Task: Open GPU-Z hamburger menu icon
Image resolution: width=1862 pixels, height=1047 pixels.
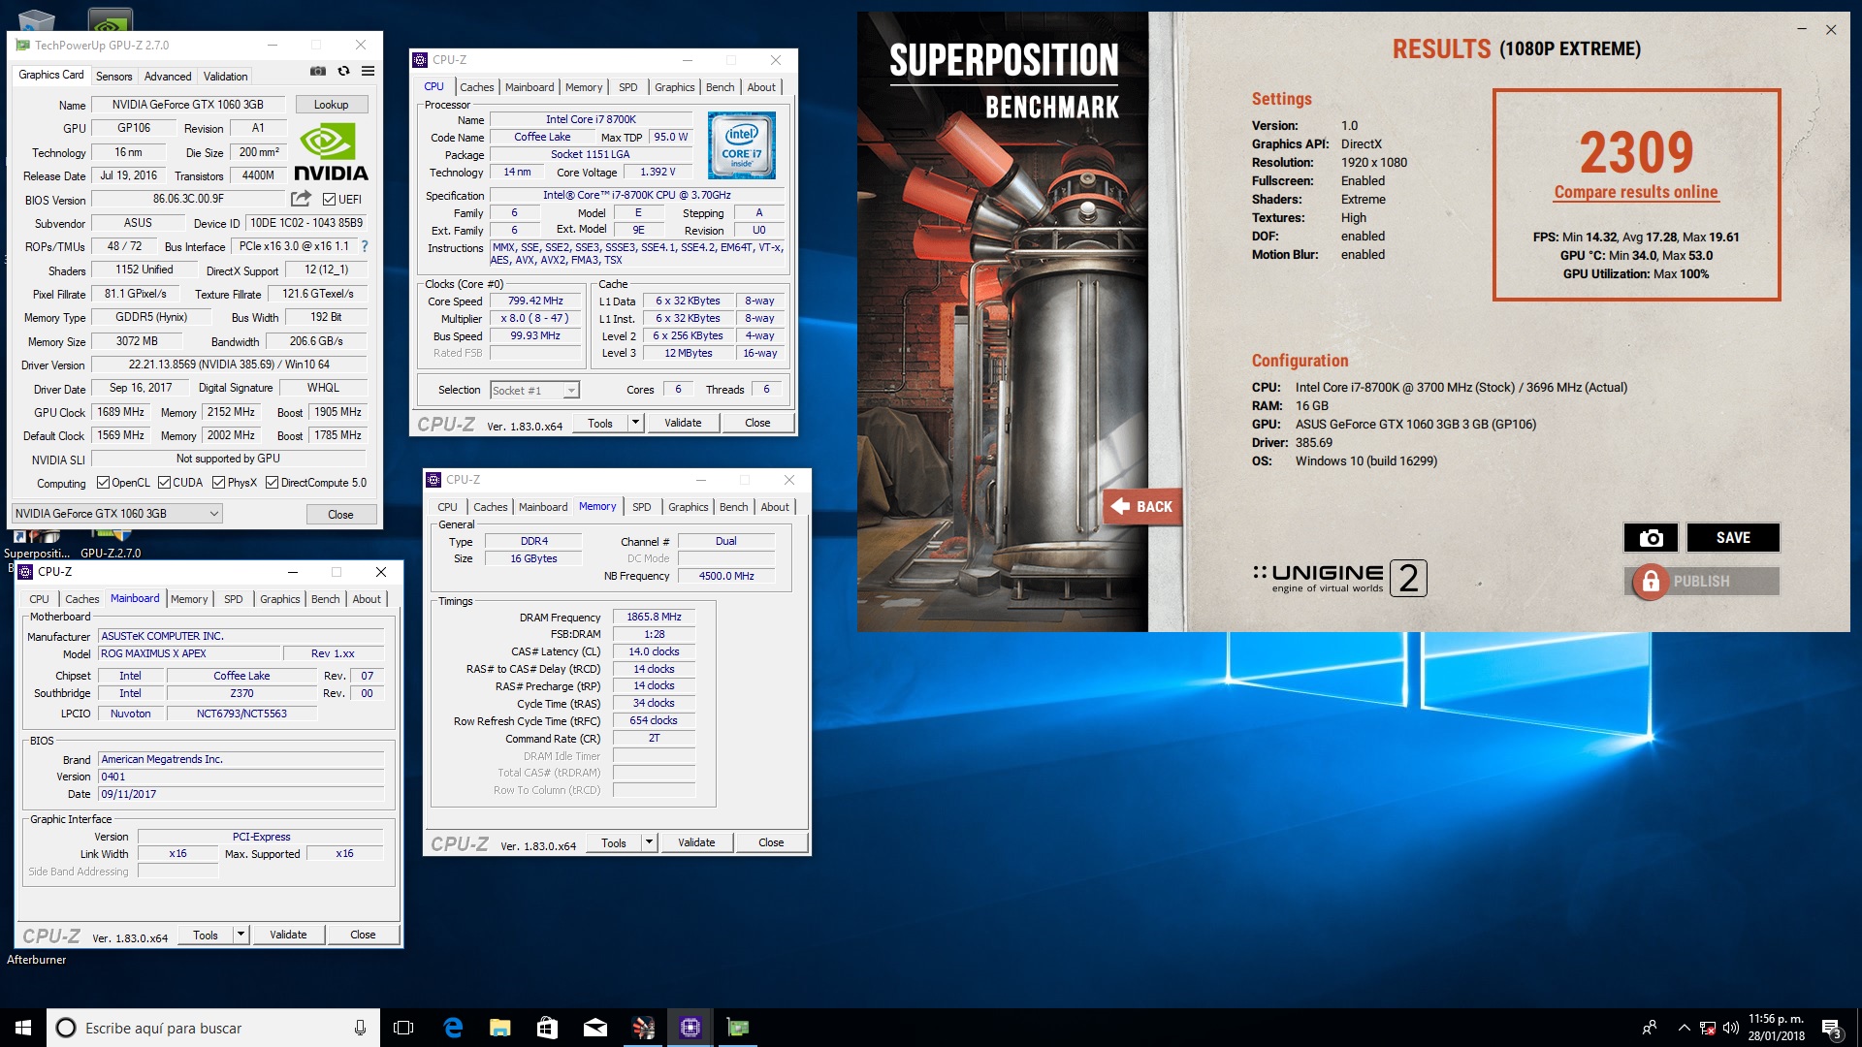Action: 369,71
